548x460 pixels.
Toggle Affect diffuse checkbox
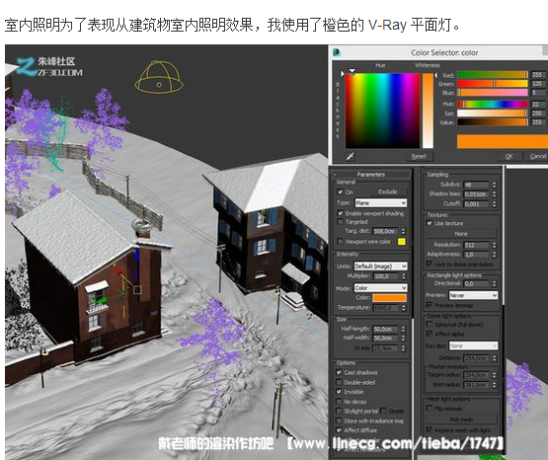point(339,430)
